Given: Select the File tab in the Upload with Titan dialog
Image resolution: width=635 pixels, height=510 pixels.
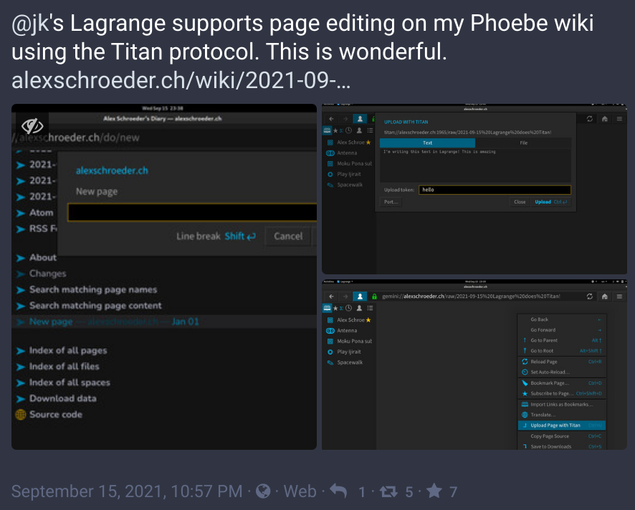Looking at the screenshot, I should pyautogui.click(x=523, y=143).
